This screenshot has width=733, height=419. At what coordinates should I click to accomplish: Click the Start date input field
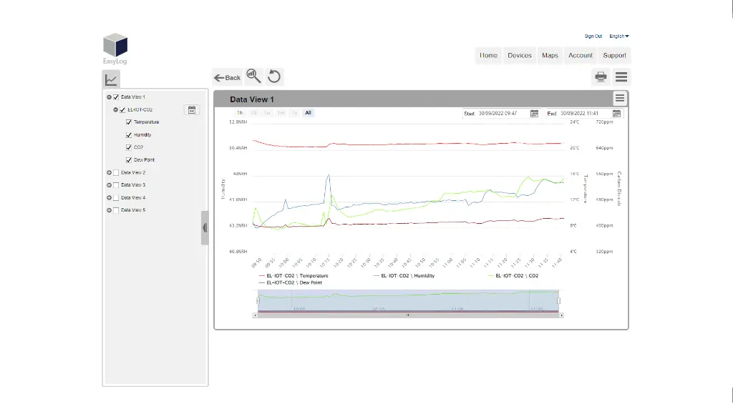tap(502, 114)
